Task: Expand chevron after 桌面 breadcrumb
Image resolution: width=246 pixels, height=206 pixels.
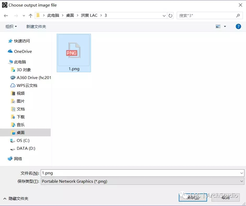Action: tap(77, 15)
